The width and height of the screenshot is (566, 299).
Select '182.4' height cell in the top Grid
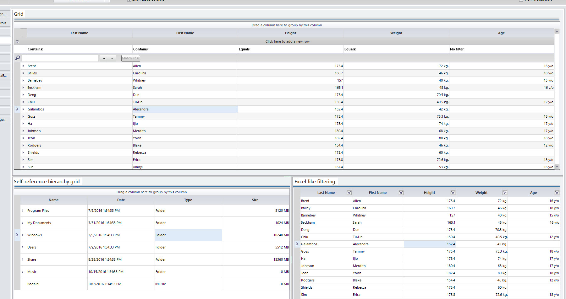(x=291, y=138)
